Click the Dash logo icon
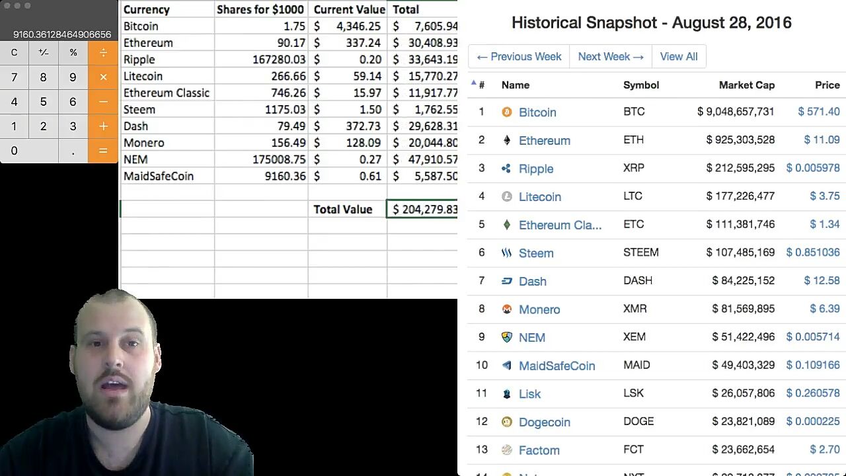 pos(507,281)
